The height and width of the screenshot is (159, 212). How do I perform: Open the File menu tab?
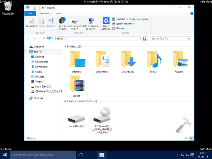click(x=30, y=14)
